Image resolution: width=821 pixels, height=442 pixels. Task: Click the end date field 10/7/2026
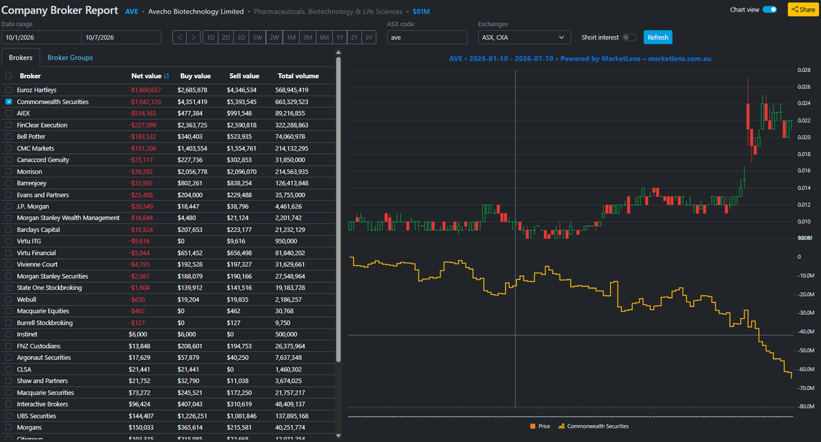121,38
